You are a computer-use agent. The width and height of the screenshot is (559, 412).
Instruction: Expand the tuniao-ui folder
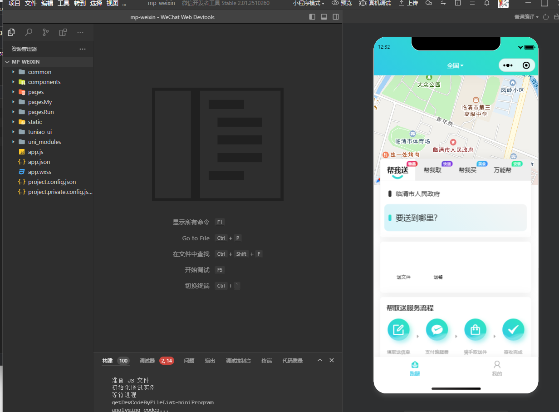coord(48,132)
